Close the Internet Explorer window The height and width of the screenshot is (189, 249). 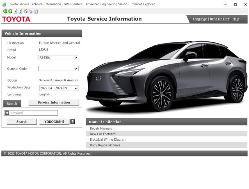pyautogui.click(x=246, y=4)
